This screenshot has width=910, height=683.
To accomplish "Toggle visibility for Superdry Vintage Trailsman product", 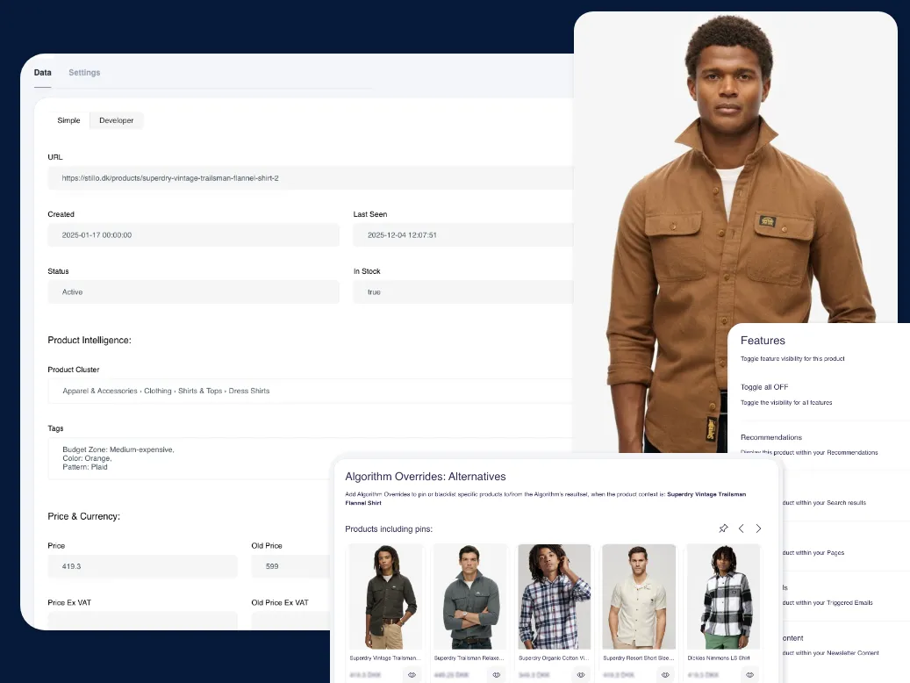I will point(412,674).
